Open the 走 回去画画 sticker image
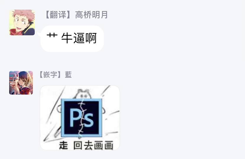The height and width of the screenshot is (159, 245). (x=80, y=118)
